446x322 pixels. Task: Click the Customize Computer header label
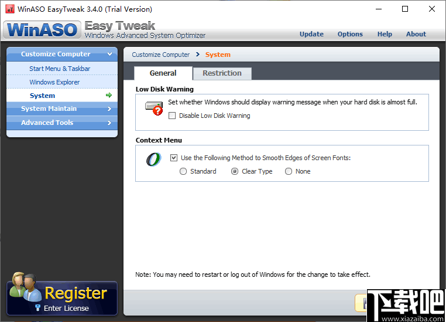point(56,54)
